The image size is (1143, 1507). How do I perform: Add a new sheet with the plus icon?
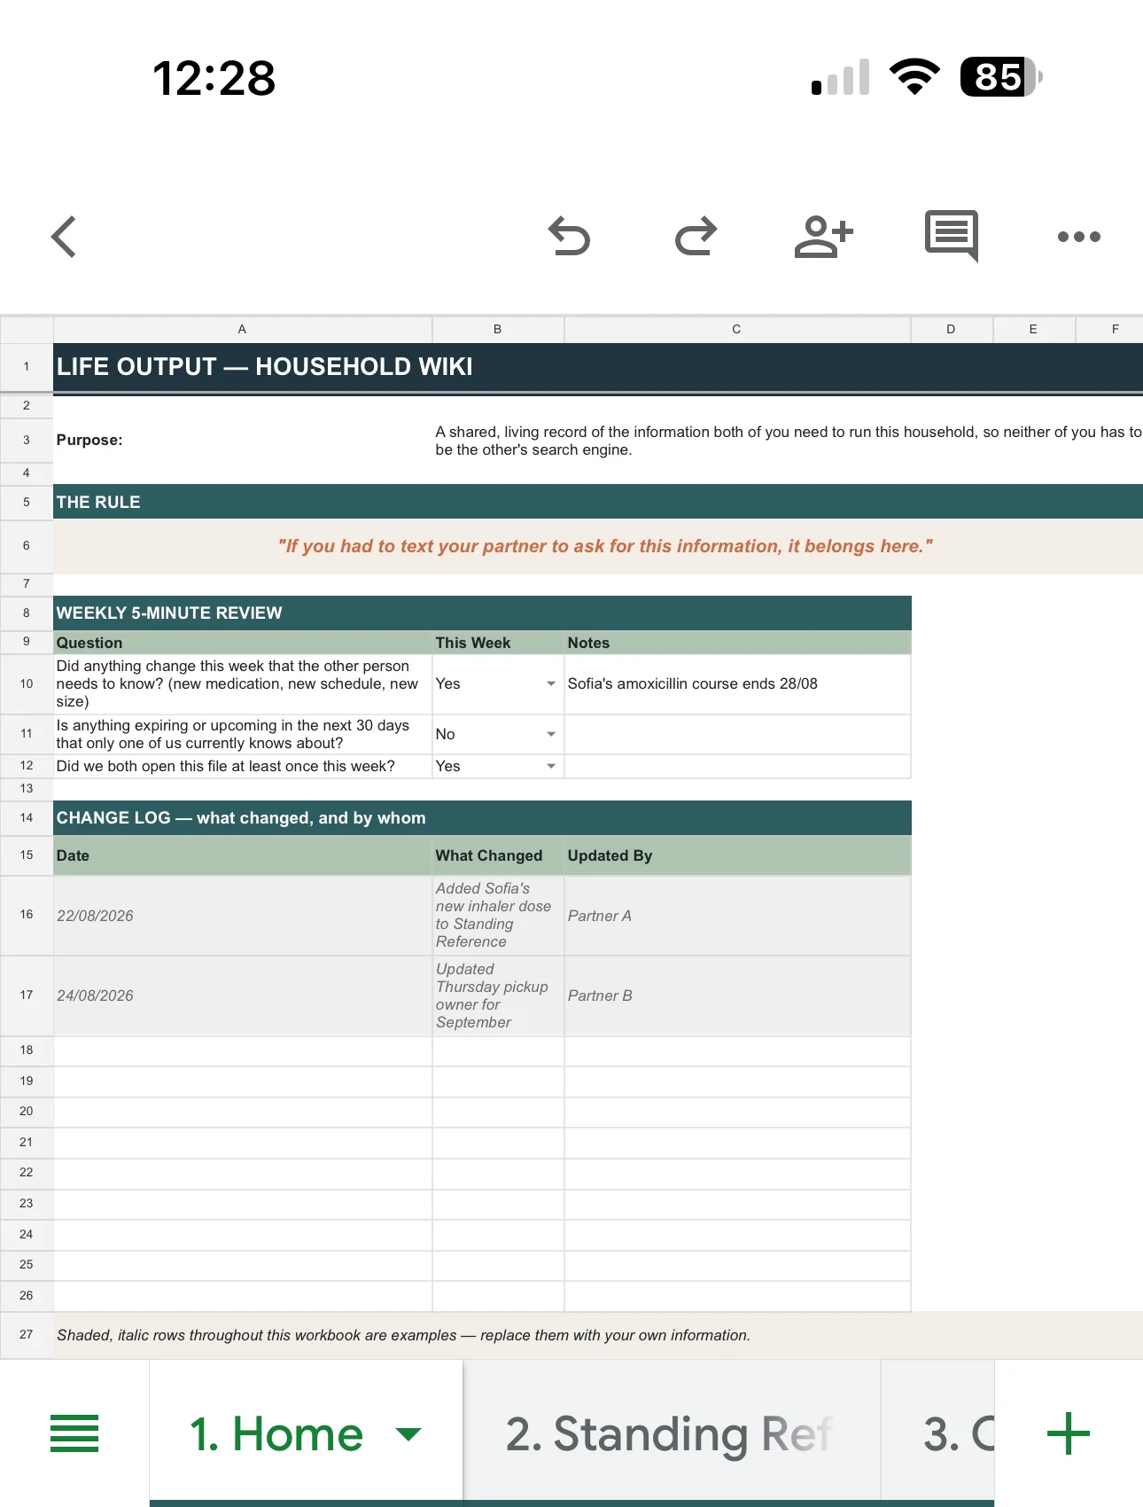(x=1068, y=1433)
